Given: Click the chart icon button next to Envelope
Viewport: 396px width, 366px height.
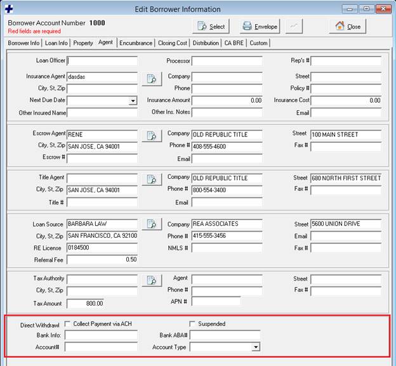Looking at the screenshot, I should [294, 26].
